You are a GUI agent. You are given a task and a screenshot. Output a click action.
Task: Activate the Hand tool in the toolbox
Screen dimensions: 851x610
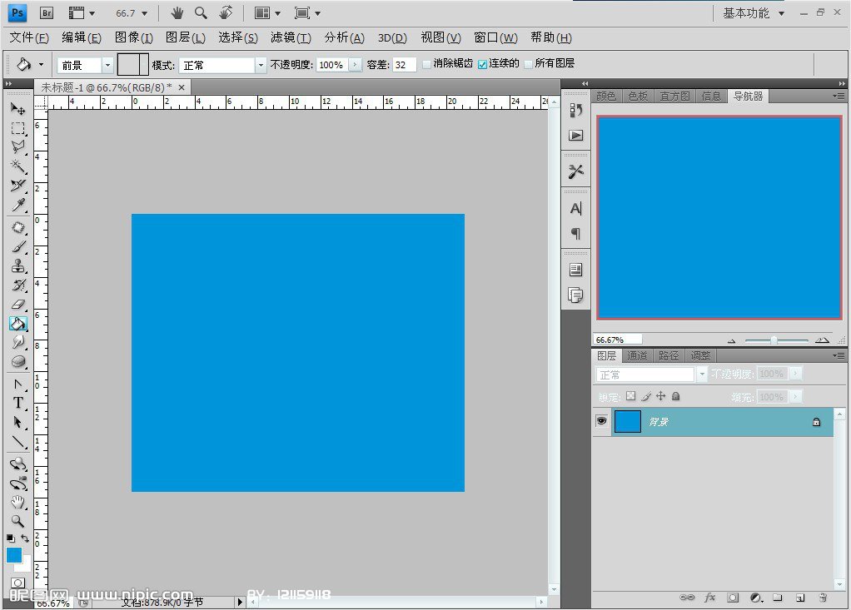click(17, 503)
